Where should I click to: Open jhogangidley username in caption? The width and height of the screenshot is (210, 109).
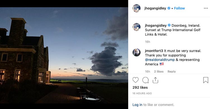pos(156,26)
